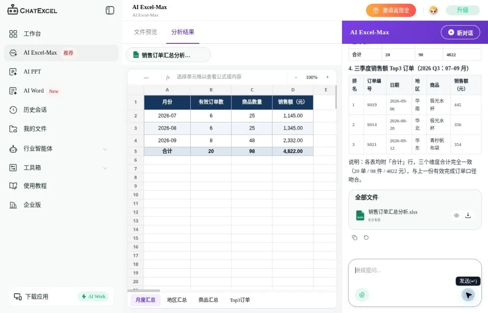Open the 使用教程 tutorial
The width and height of the screenshot is (488, 313).
click(x=61, y=186)
